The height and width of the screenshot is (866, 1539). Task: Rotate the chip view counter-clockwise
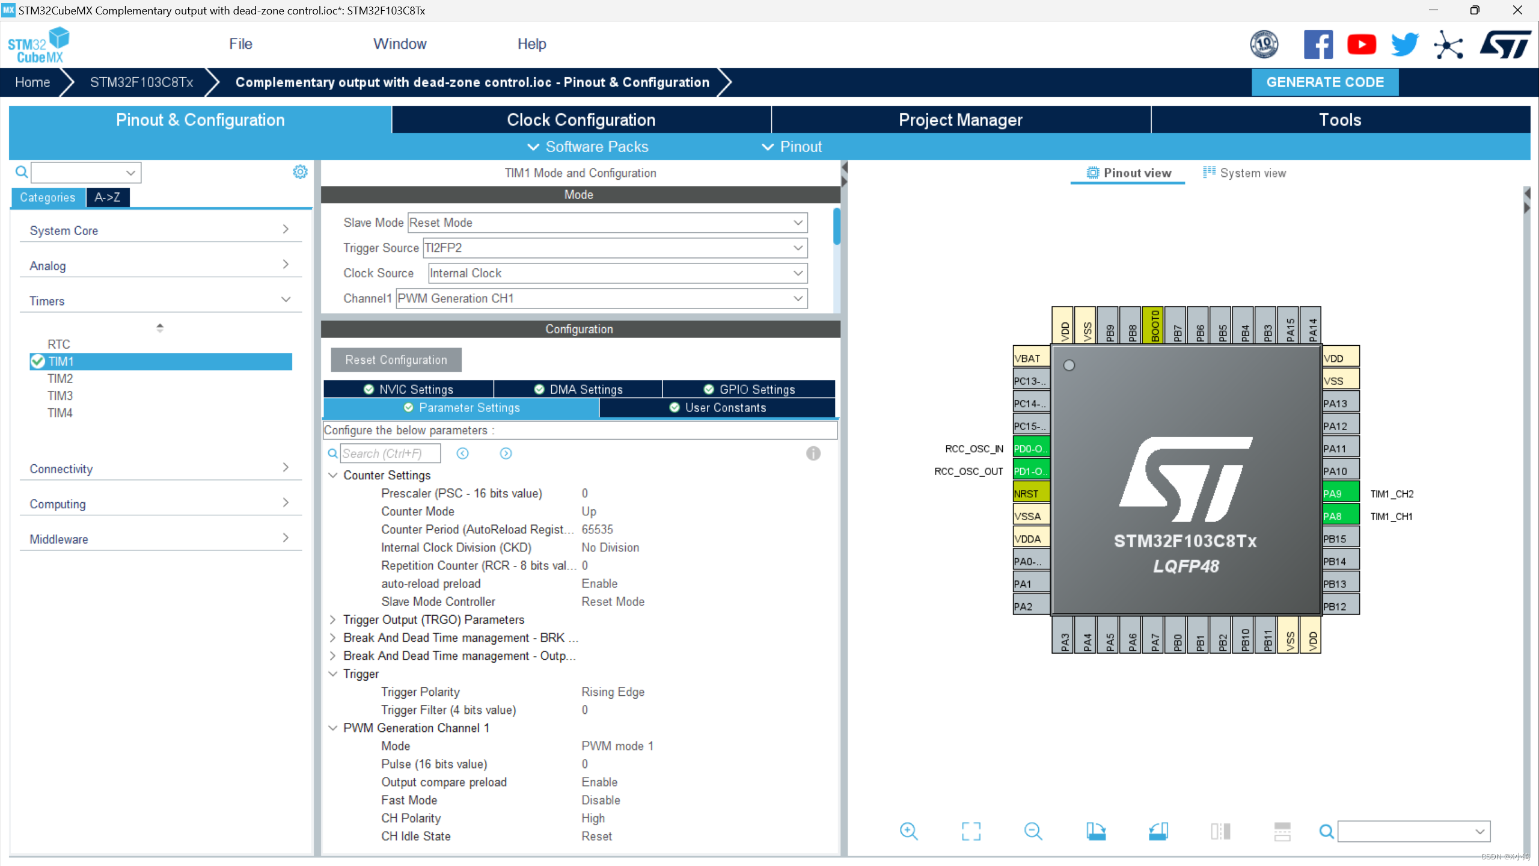tap(1158, 831)
